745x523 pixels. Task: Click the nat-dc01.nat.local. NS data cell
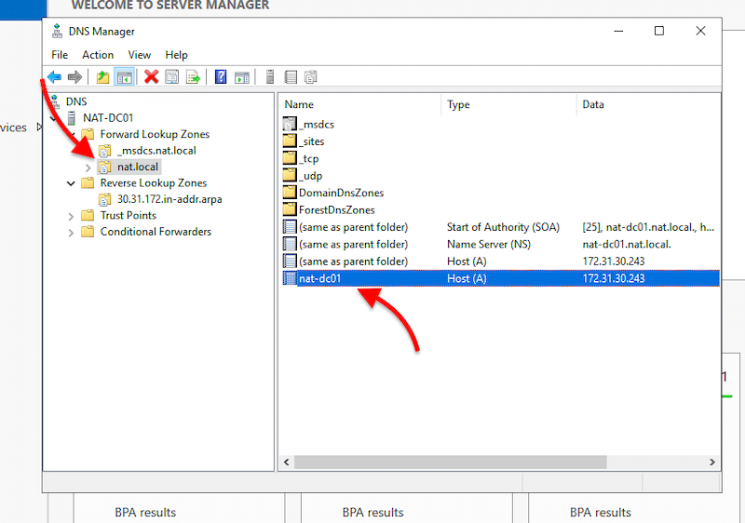coord(627,245)
